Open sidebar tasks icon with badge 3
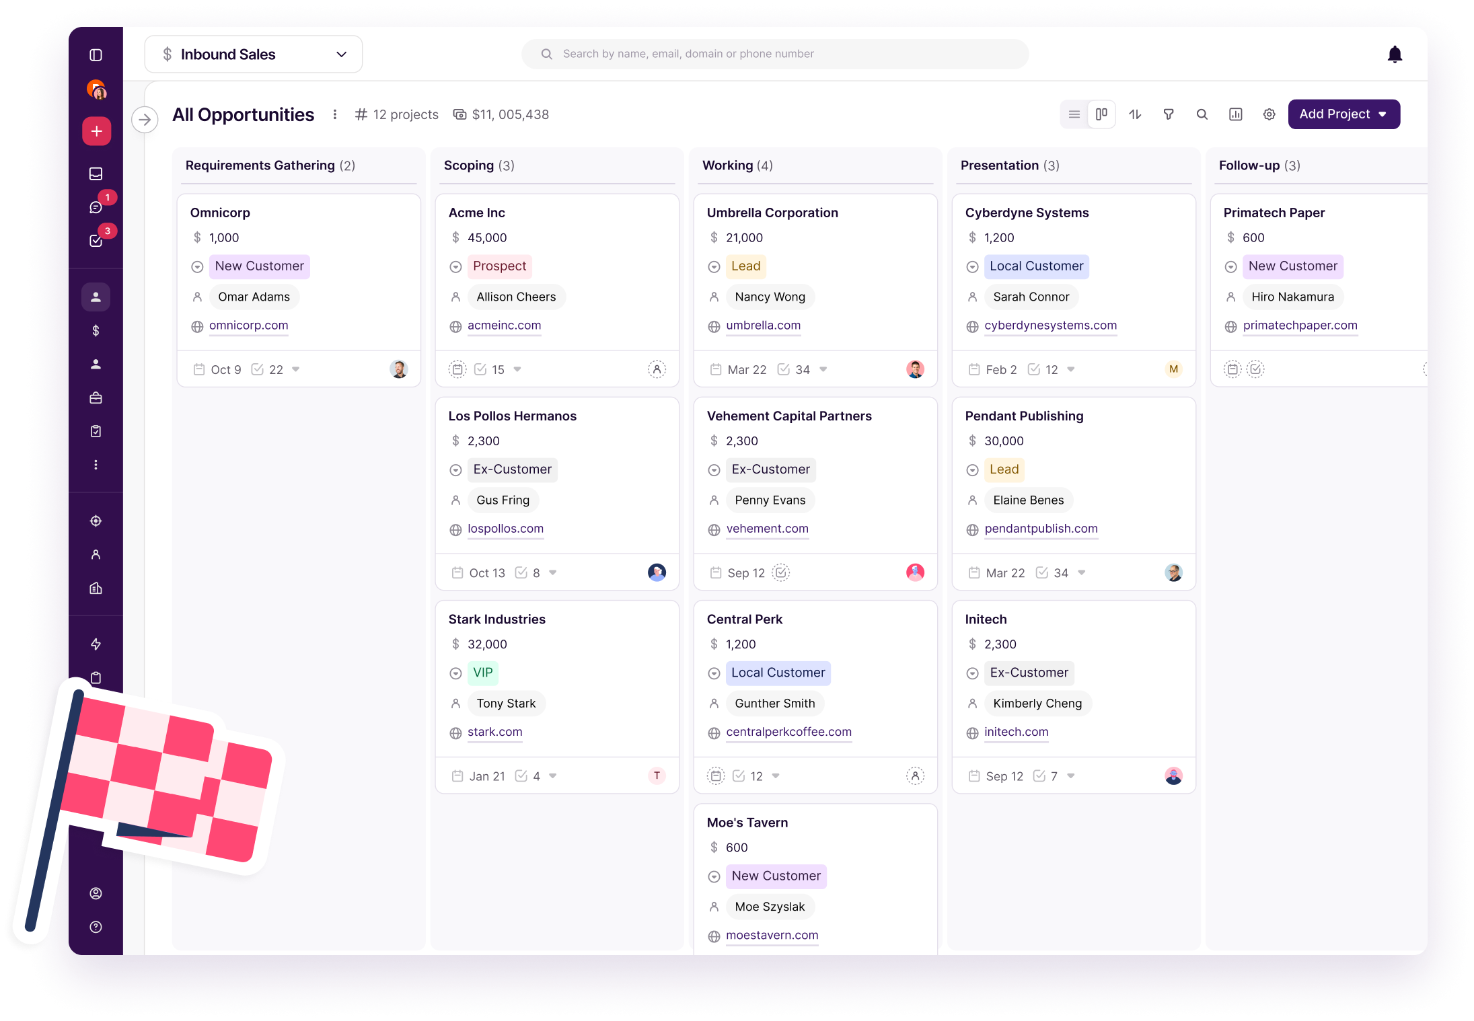This screenshot has width=1474, height=1021. coord(96,240)
